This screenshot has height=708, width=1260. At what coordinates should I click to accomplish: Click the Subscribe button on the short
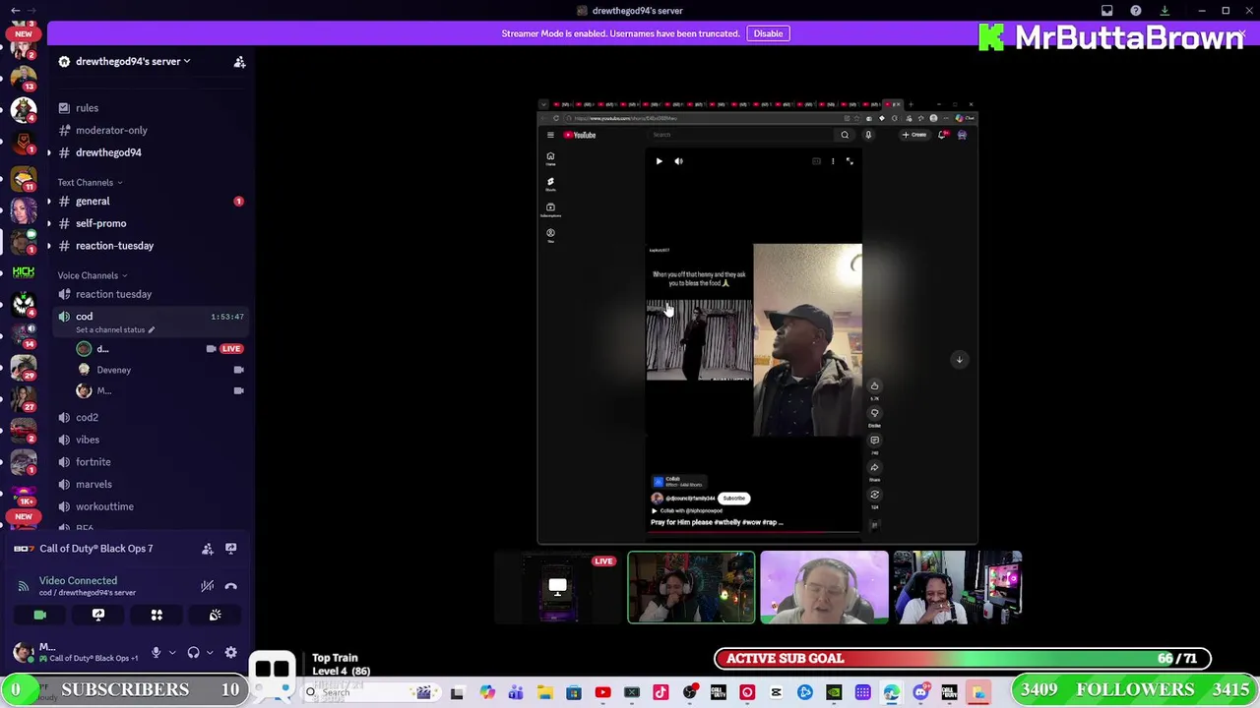[x=734, y=499]
